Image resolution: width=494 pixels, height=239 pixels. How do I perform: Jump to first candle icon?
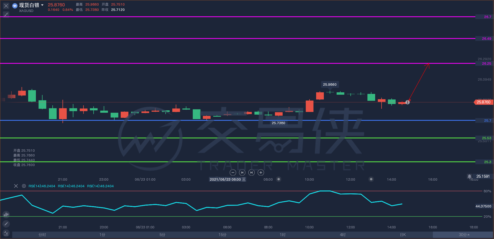pyautogui.click(x=242, y=173)
